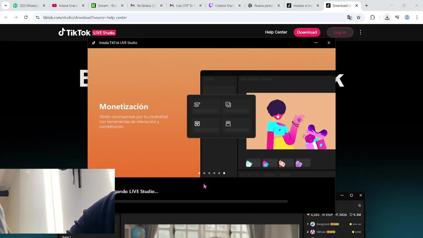Close the Use OTP To P tab
This screenshot has height=238, width=423.
200,6
